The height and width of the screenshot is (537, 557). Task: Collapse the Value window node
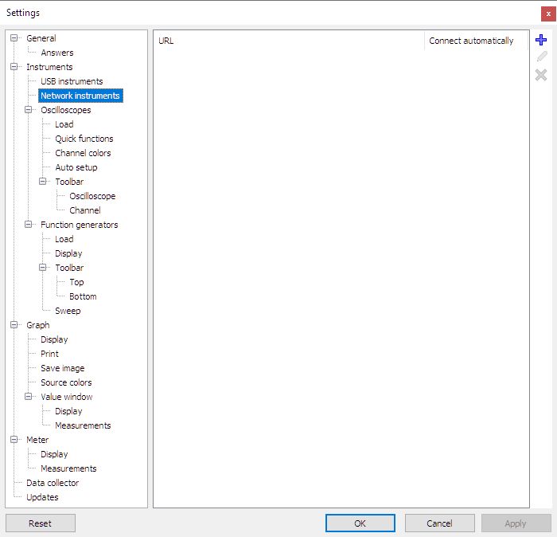(28, 397)
